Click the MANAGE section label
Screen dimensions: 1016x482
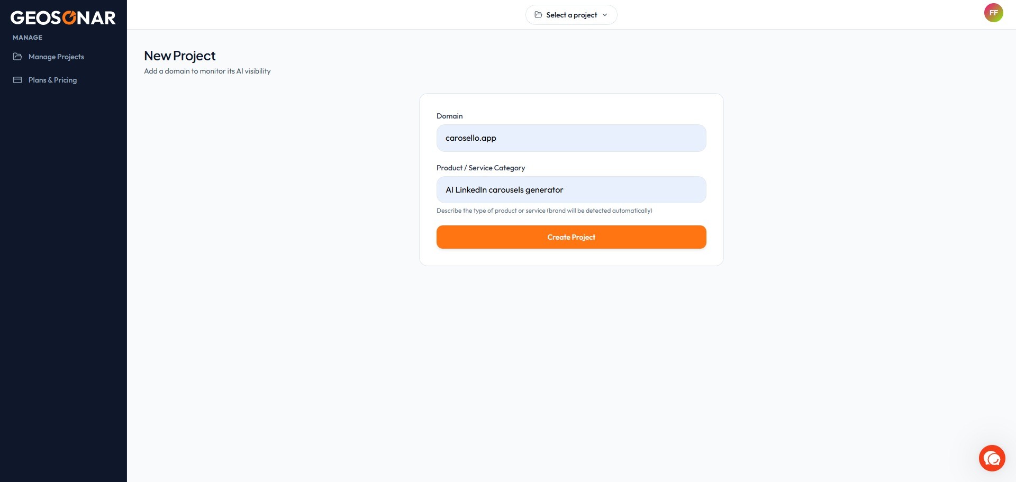(28, 38)
